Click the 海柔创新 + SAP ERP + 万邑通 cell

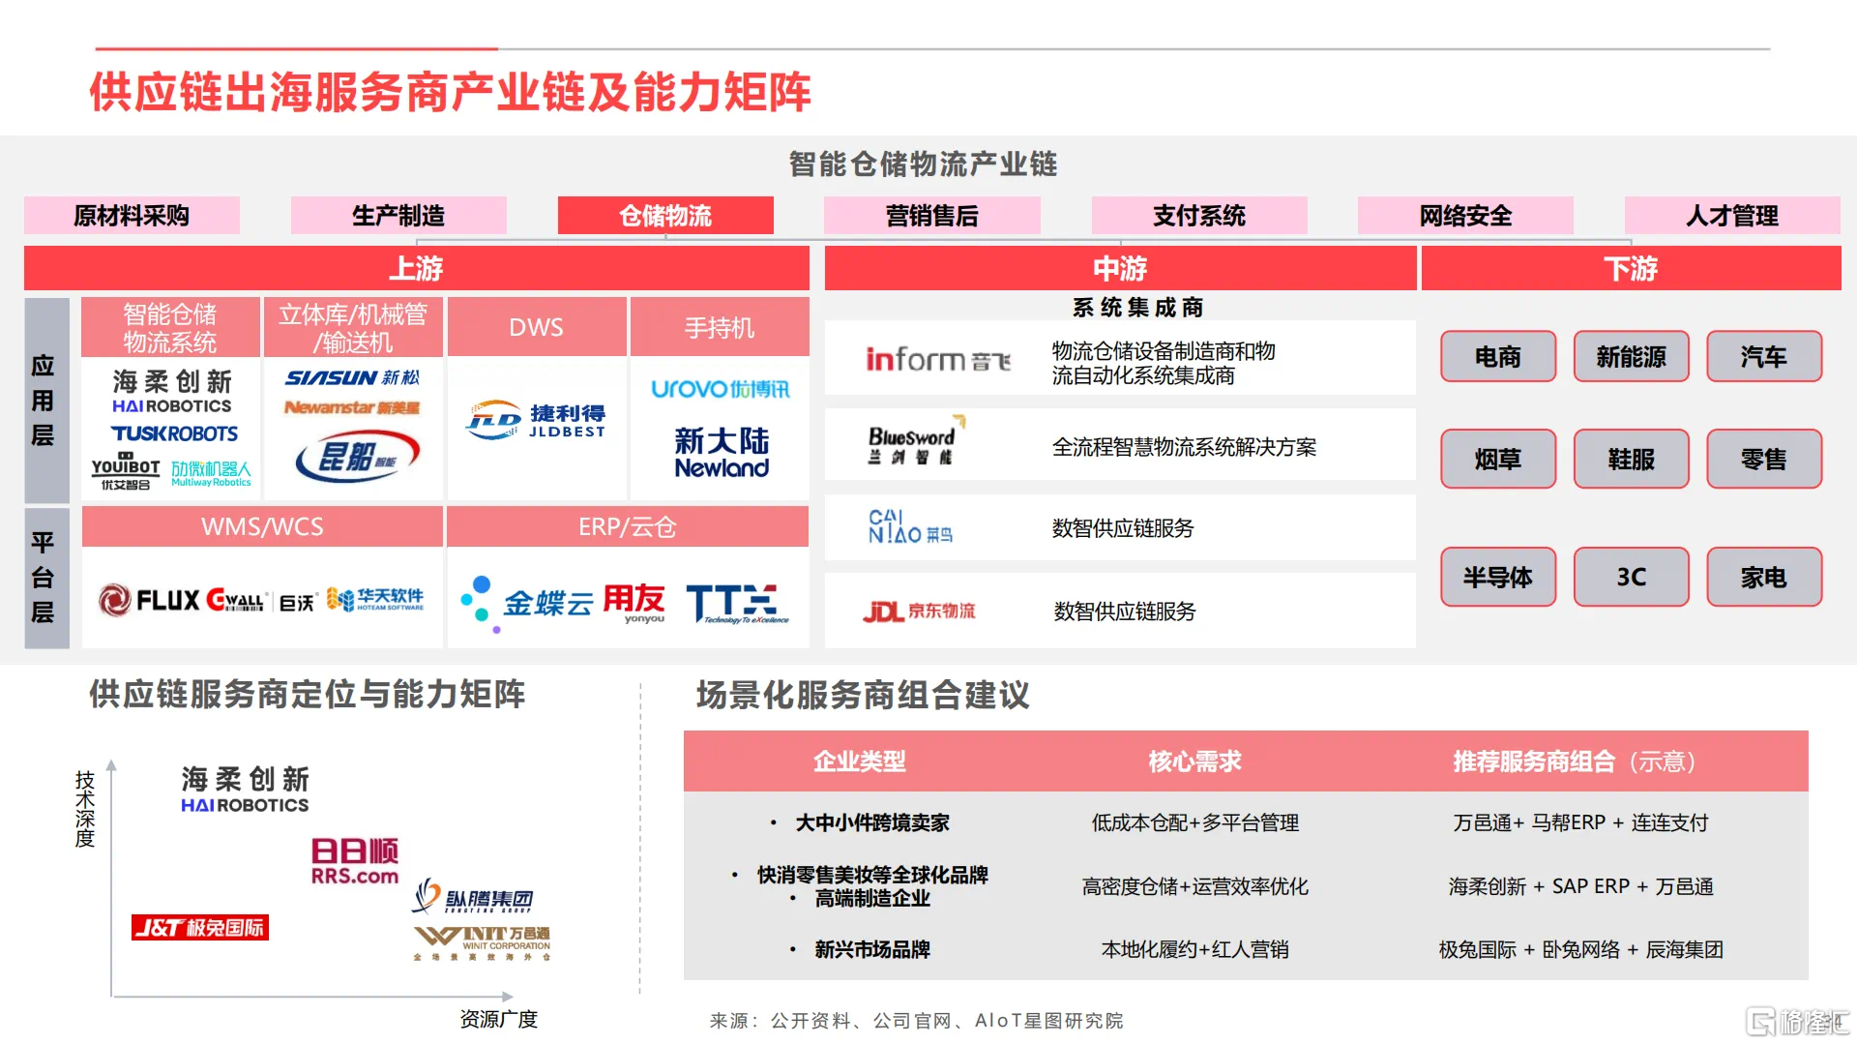[x=1580, y=886]
